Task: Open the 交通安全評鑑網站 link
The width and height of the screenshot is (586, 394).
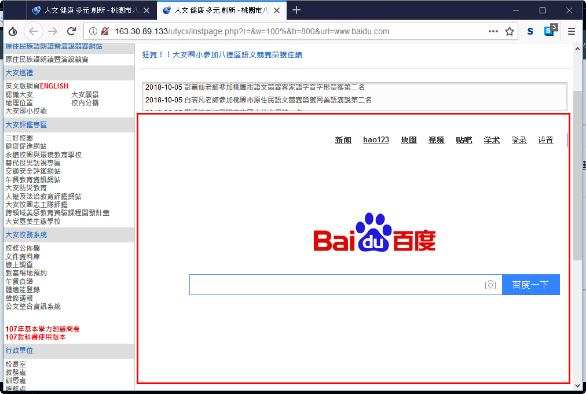Action: [33, 171]
